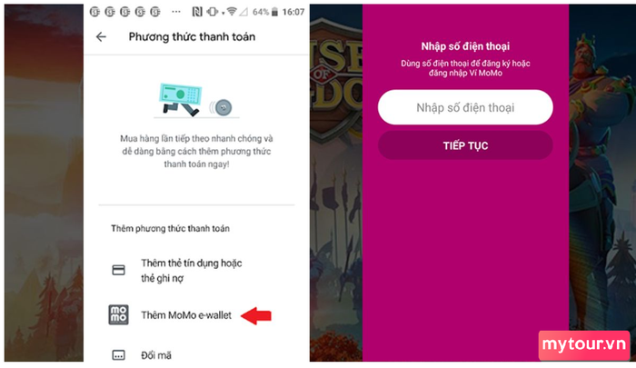Tap the vibrate mode status icon
This screenshot has height=368, width=636.
[x=212, y=12]
